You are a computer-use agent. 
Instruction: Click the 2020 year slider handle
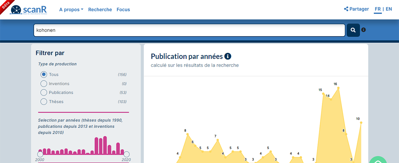coord(127,154)
